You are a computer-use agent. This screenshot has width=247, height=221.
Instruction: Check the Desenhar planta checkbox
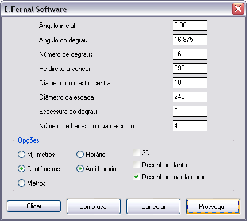[136, 165]
